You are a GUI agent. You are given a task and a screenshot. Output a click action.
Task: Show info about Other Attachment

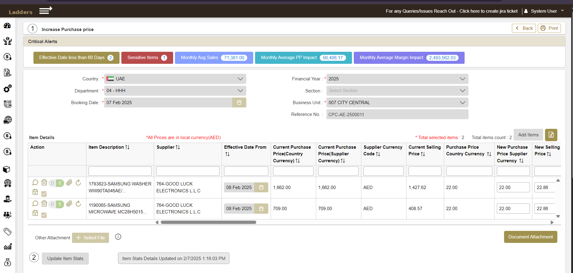[x=118, y=237]
